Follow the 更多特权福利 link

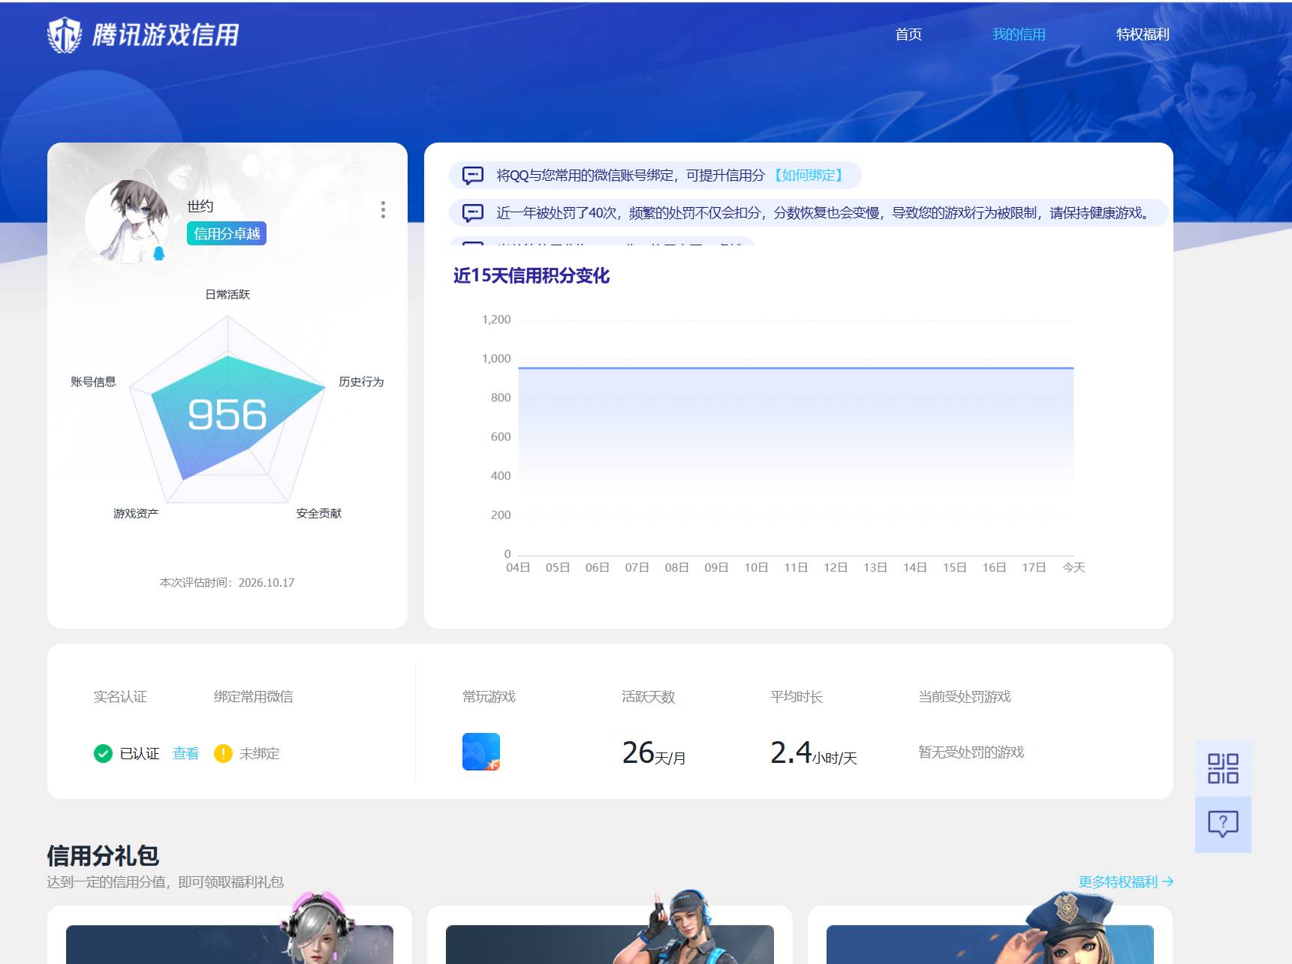[1125, 882]
